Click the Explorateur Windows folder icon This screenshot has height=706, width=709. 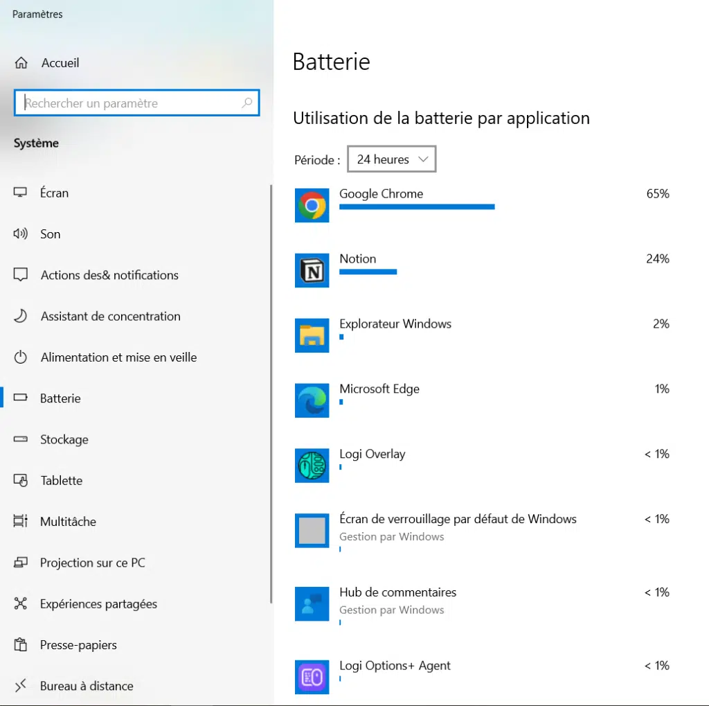[x=312, y=335]
